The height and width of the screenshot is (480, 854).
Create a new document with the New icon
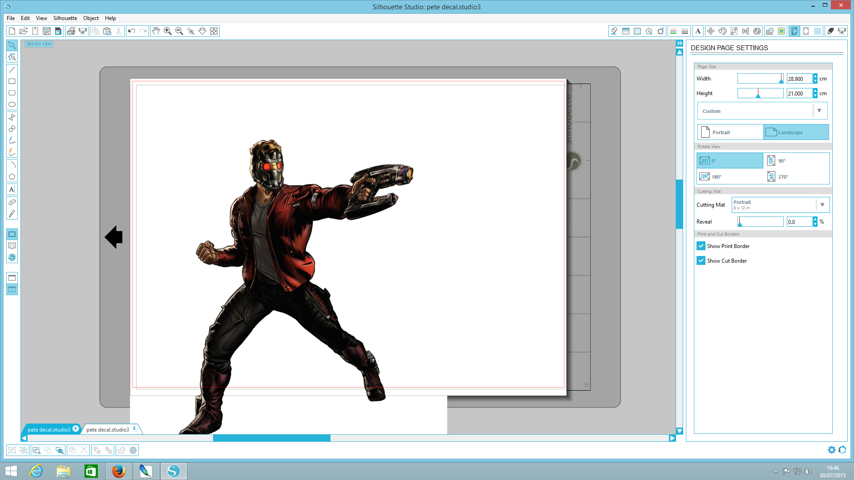(12, 31)
